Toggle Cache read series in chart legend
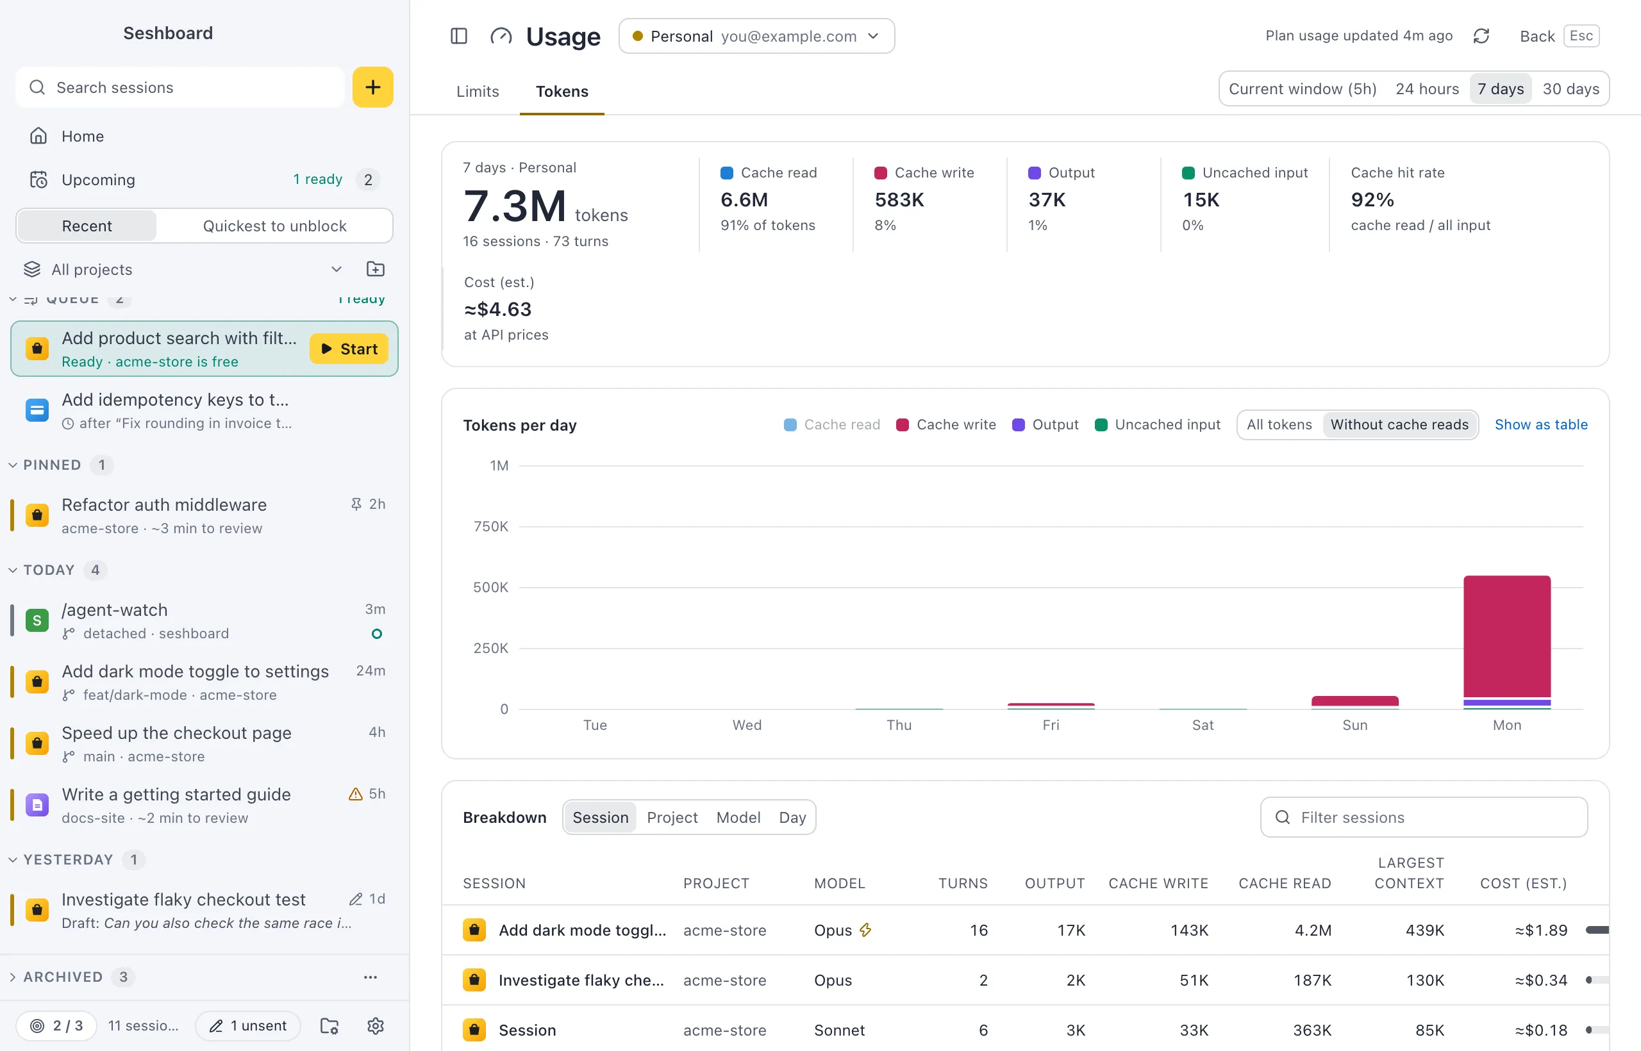The height and width of the screenshot is (1051, 1641). (x=832, y=424)
